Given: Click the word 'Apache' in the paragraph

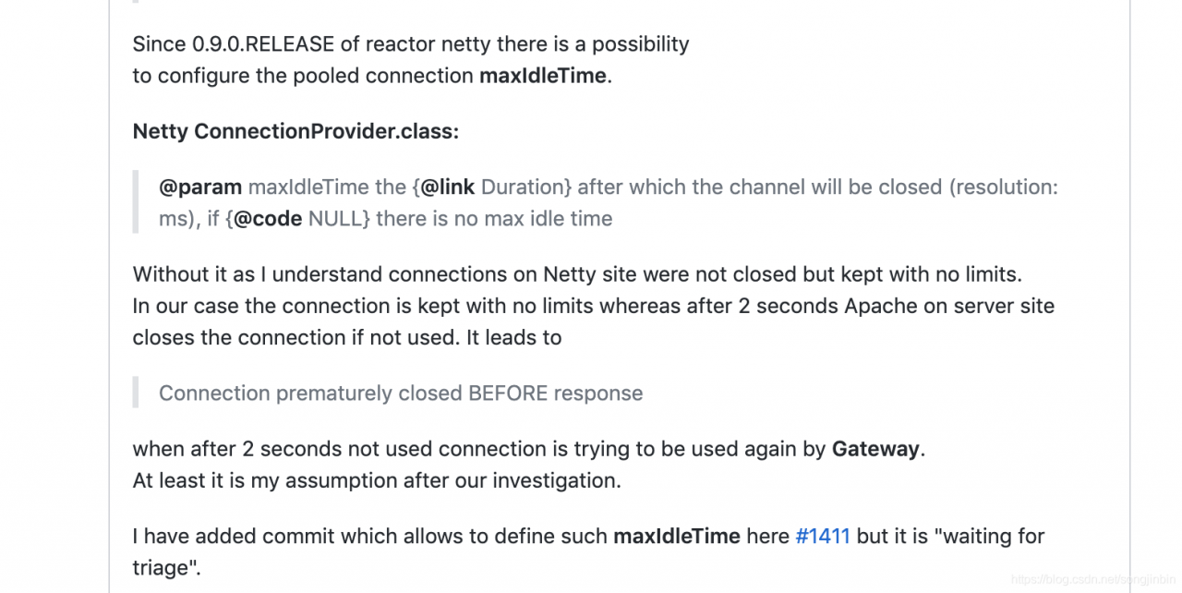Looking at the screenshot, I should (x=880, y=306).
